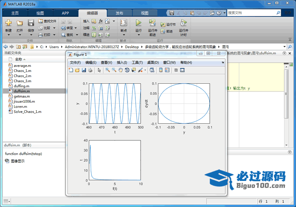
Task: Click the editor vertical scrollbar
Action: (x=286, y=94)
